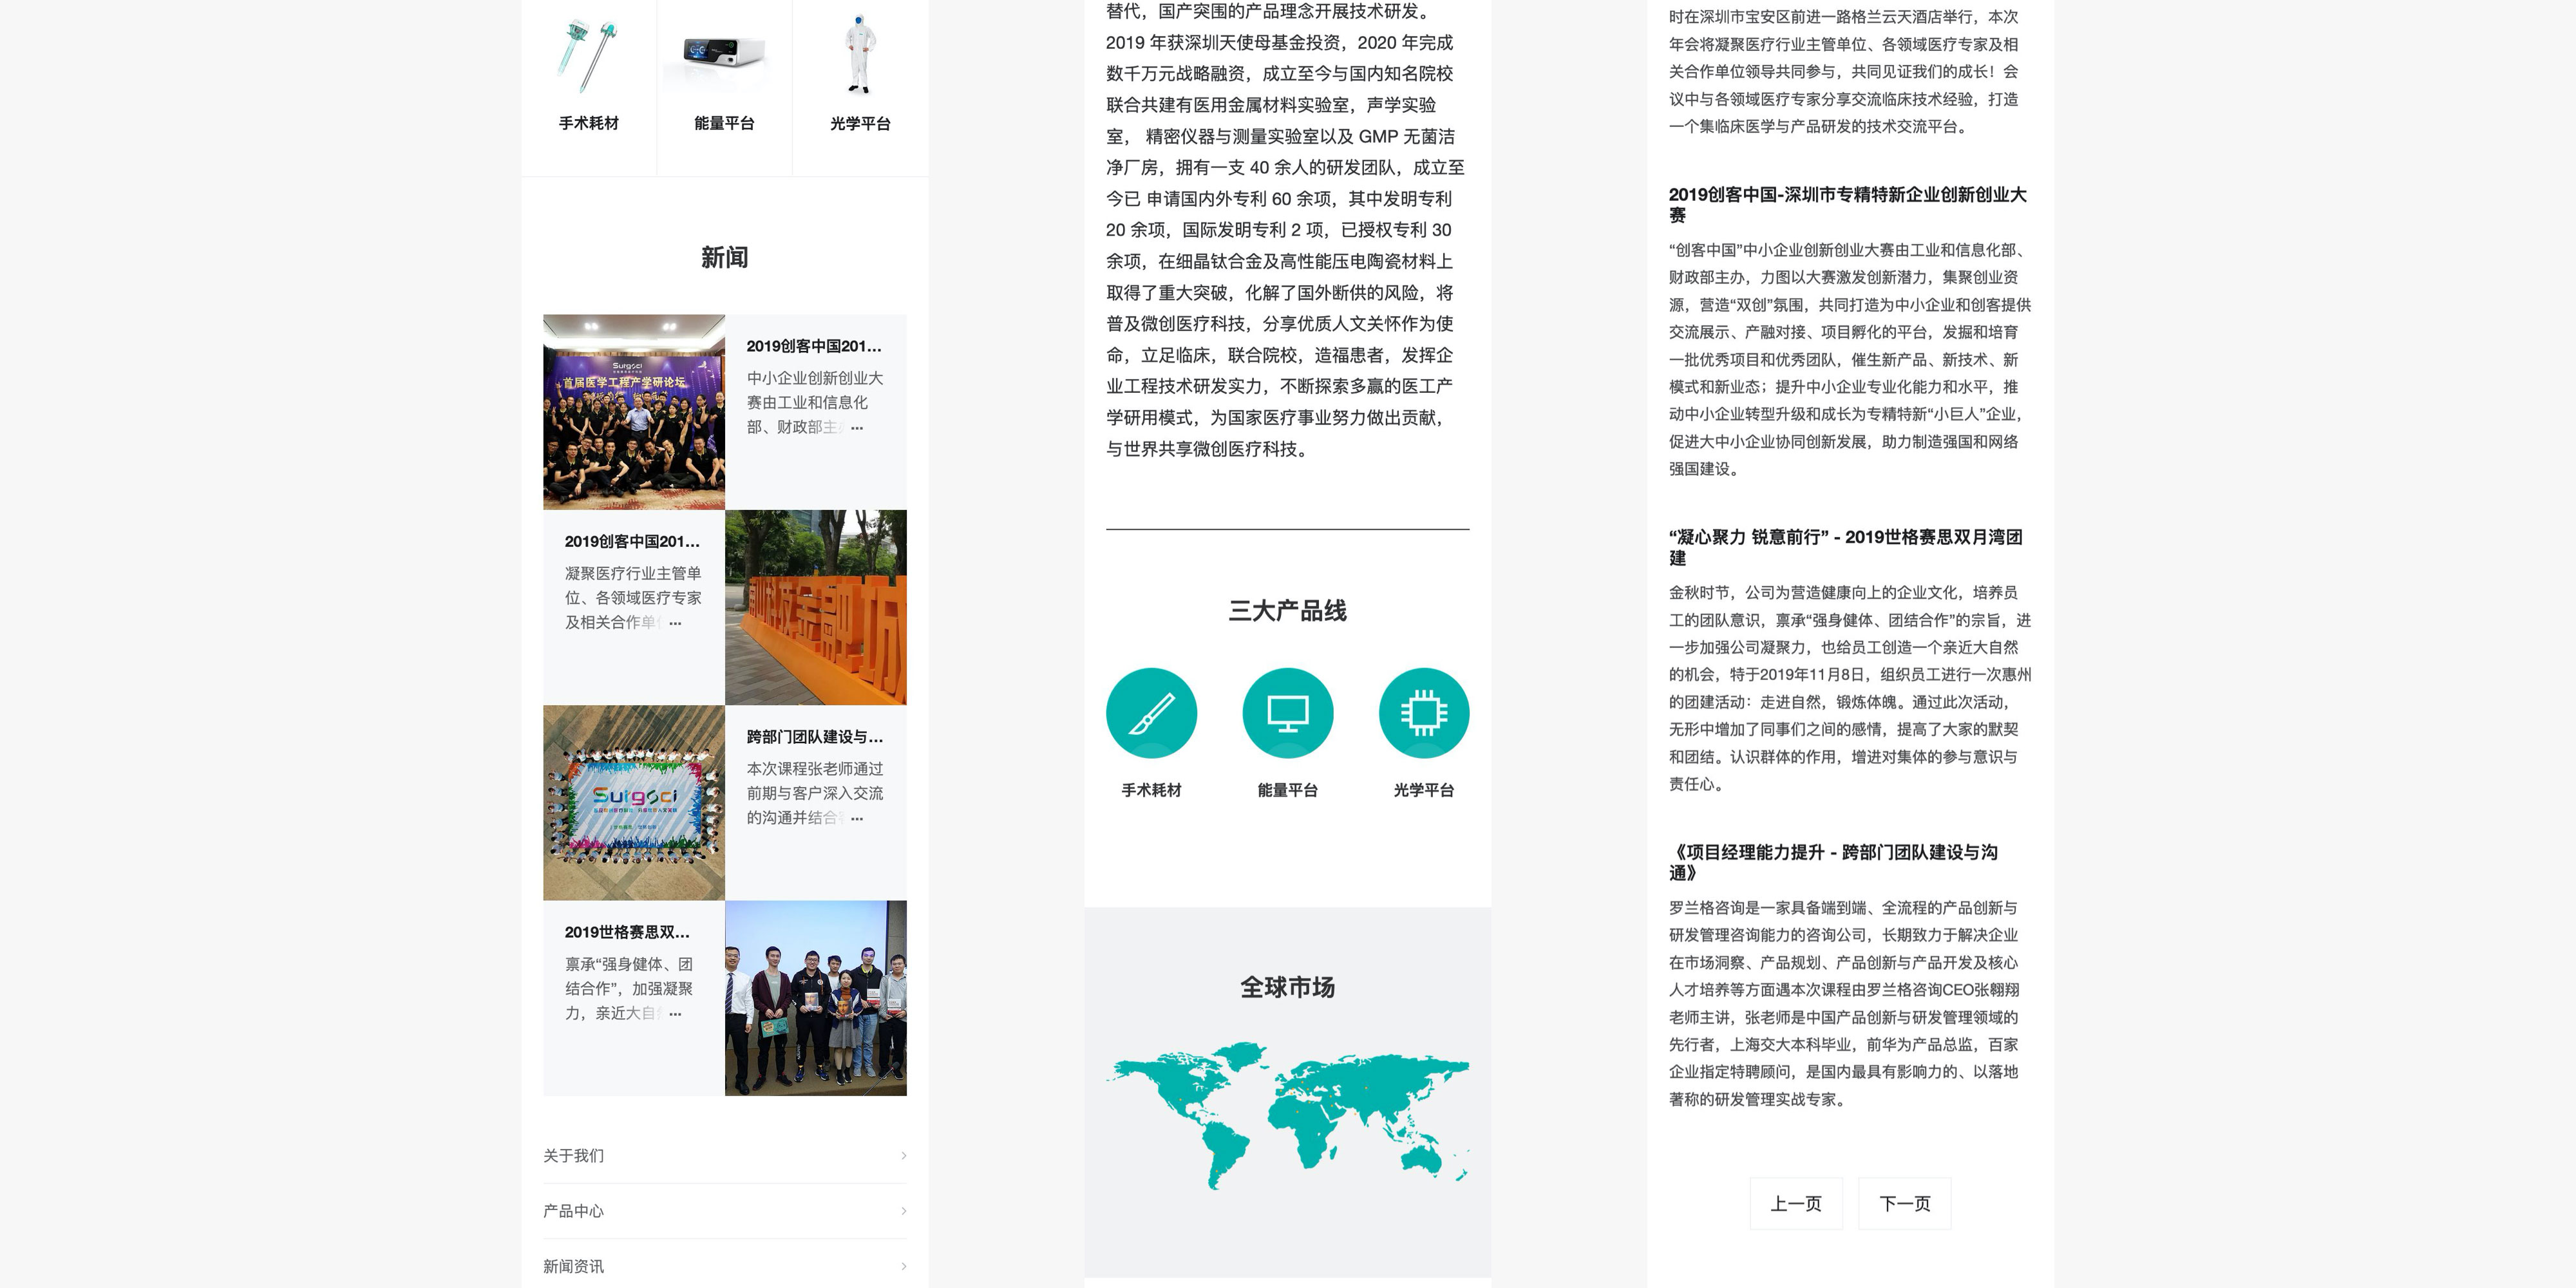The image size is (2576, 1288).
Task: Open news title 2019创客中国201… beside orange sculpture
Action: 632,541
